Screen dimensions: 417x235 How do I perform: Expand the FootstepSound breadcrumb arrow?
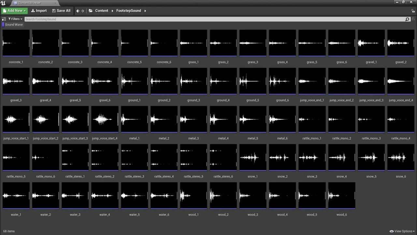(x=145, y=10)
